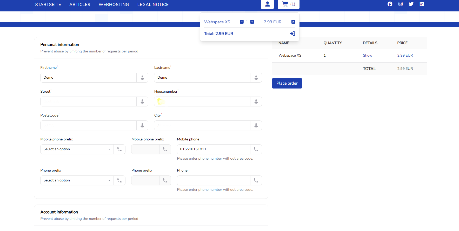This screenshot has height=231, width=459.
Task: Open the Twitter social link
Action: (x=411, y=4)
